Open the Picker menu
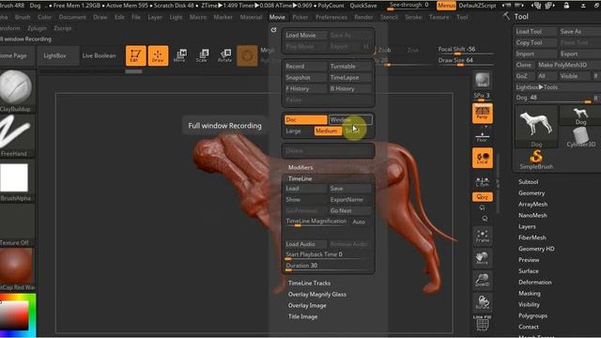 [x=300, y=17]
